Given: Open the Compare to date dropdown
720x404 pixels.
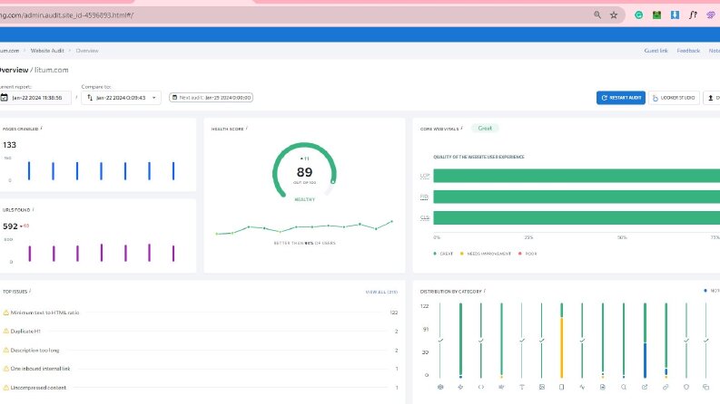Looking at the screenshot, I should tap(122, 98).
